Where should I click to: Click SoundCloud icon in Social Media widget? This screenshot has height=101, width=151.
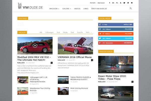(x=100, y=34)
